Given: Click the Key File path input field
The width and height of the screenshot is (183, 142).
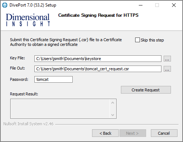Looking at the screenshot, I should (98, 59).
